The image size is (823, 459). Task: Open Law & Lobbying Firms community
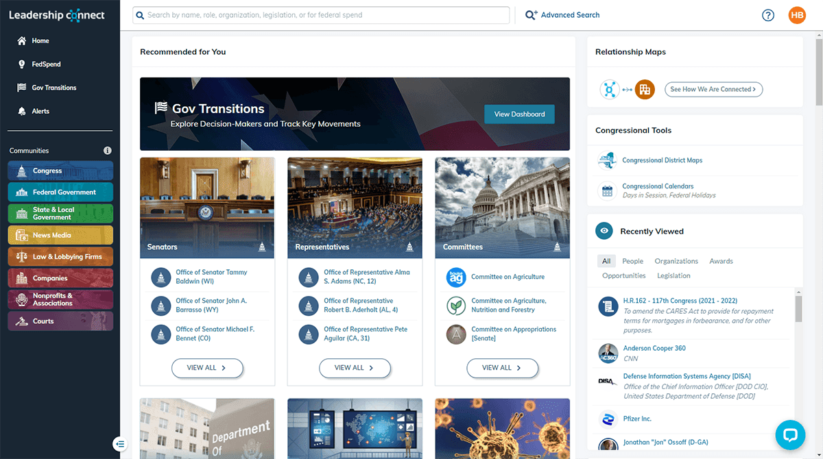[60, 257]
